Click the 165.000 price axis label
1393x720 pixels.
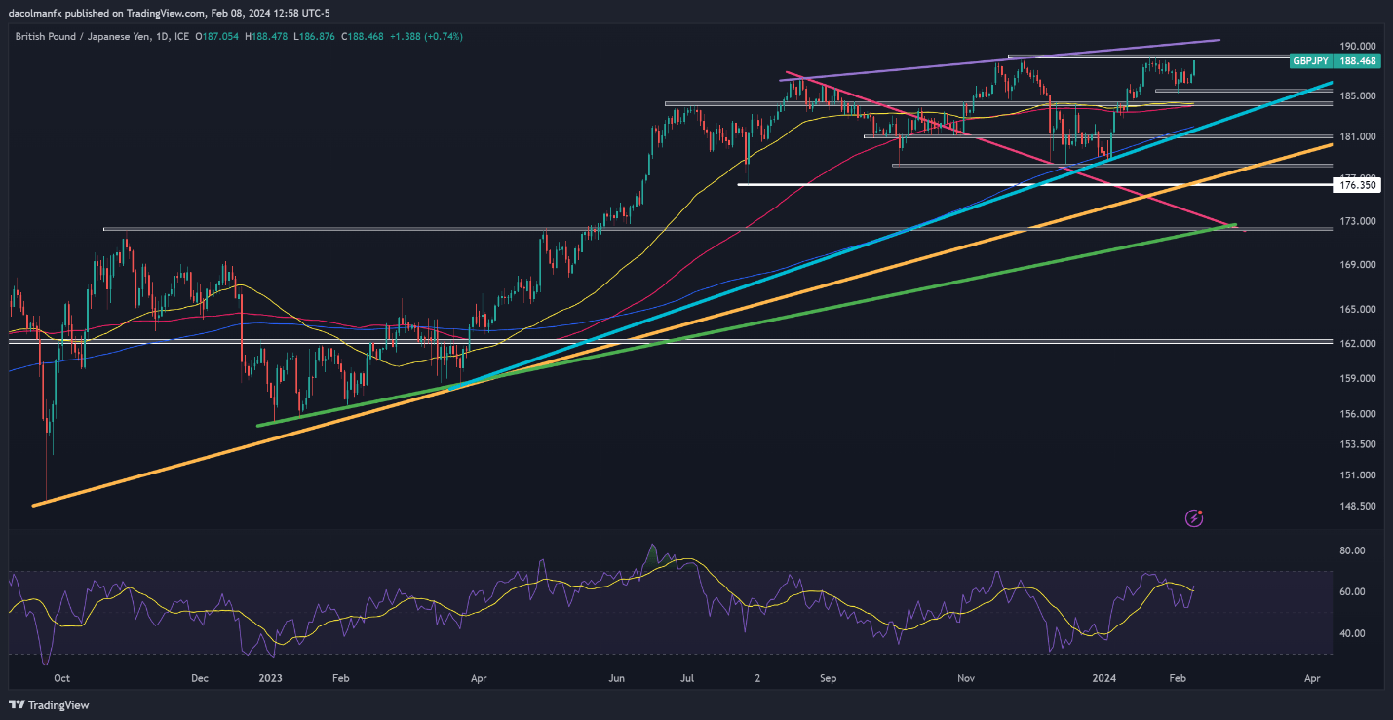pos(1358,309)
